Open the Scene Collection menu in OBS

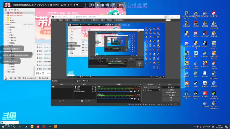[95, 20]
